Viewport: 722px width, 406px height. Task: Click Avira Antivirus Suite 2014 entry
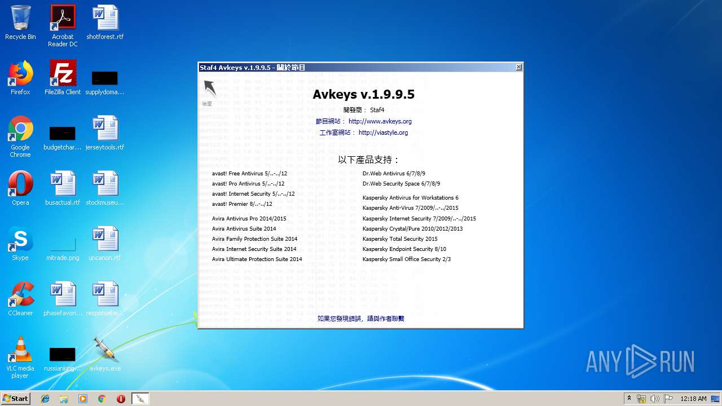[x=244, y=229]
